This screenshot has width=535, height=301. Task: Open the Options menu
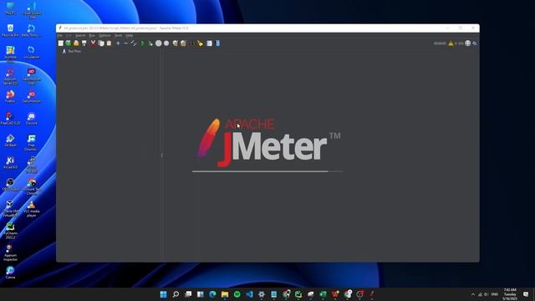point(104,35)
